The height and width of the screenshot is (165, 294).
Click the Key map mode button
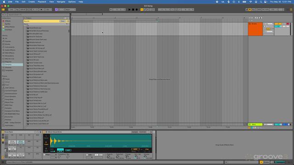click(254, 10)
